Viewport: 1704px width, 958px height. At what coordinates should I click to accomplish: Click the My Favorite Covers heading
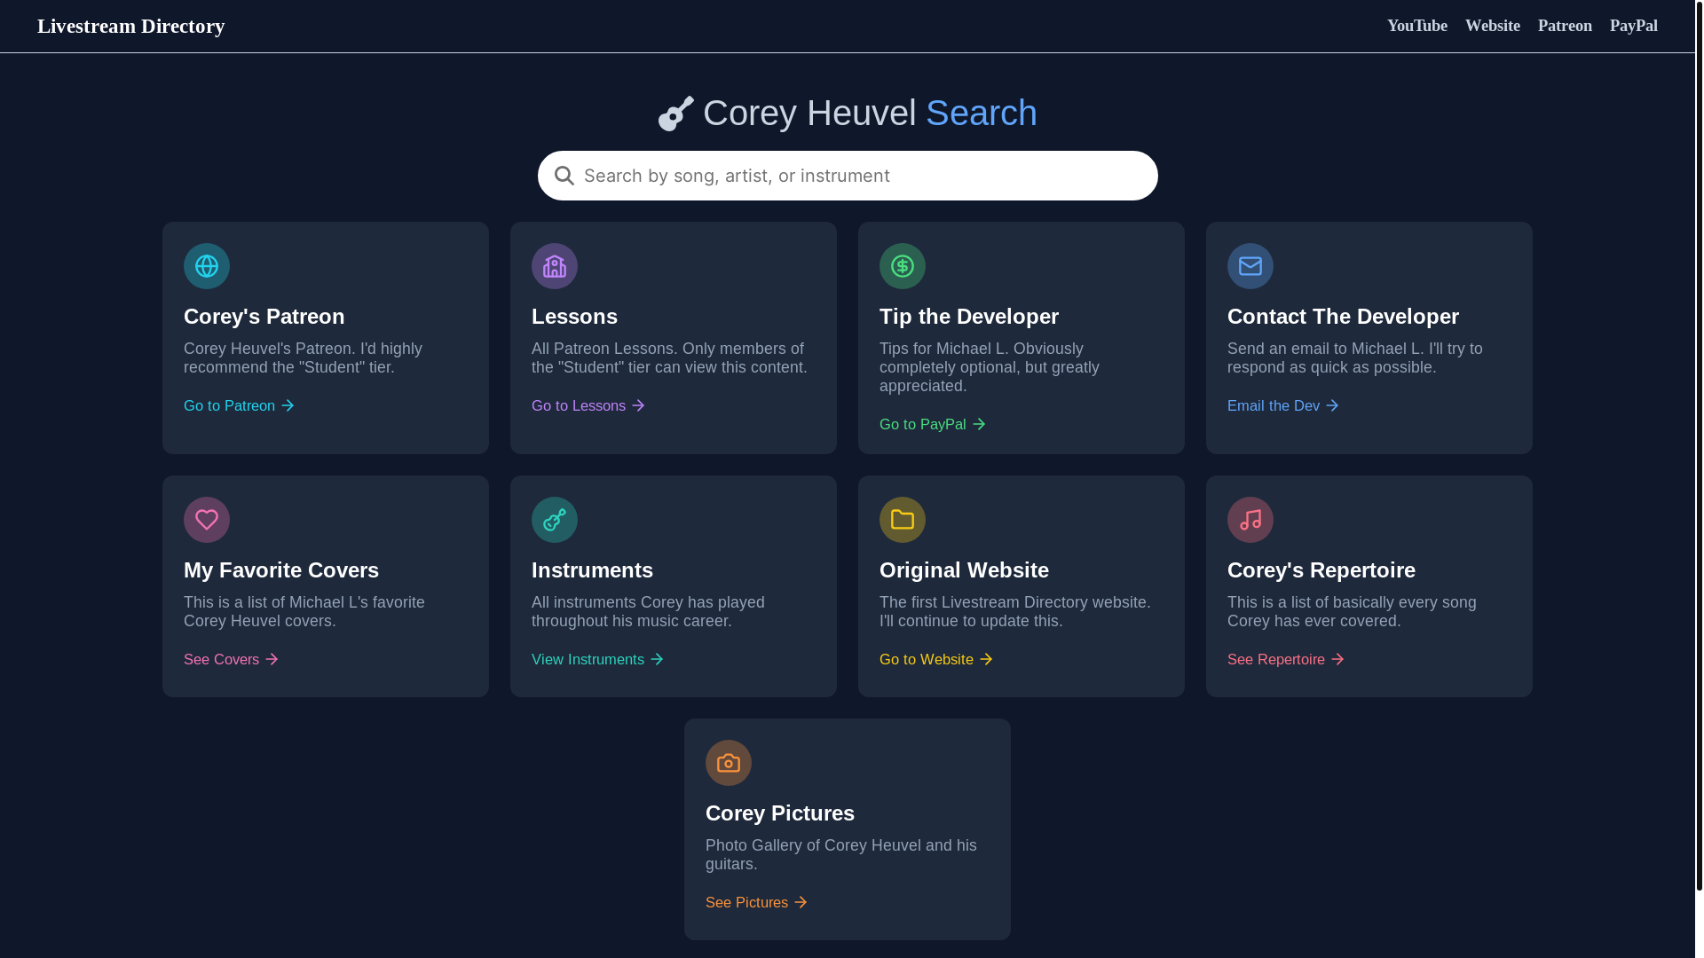281,570
